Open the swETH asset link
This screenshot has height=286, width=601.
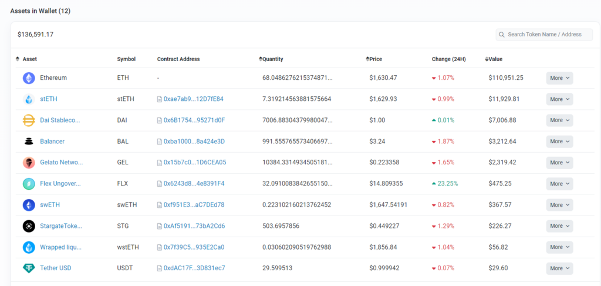tap(50, 205)
